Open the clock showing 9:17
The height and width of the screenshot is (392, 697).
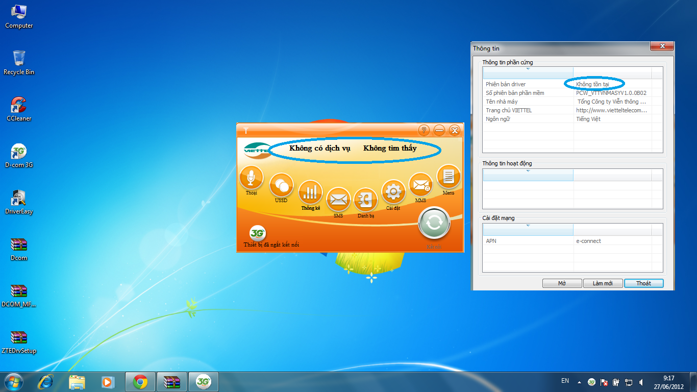(669, 382)
